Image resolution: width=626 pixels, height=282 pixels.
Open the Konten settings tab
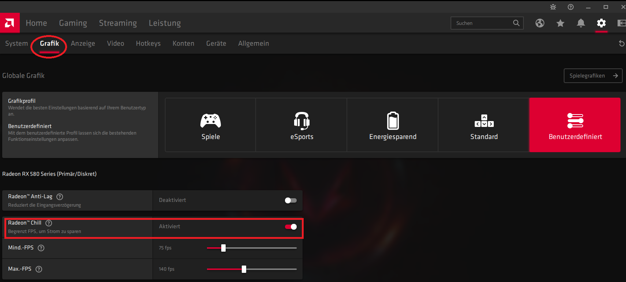(184, 44)
